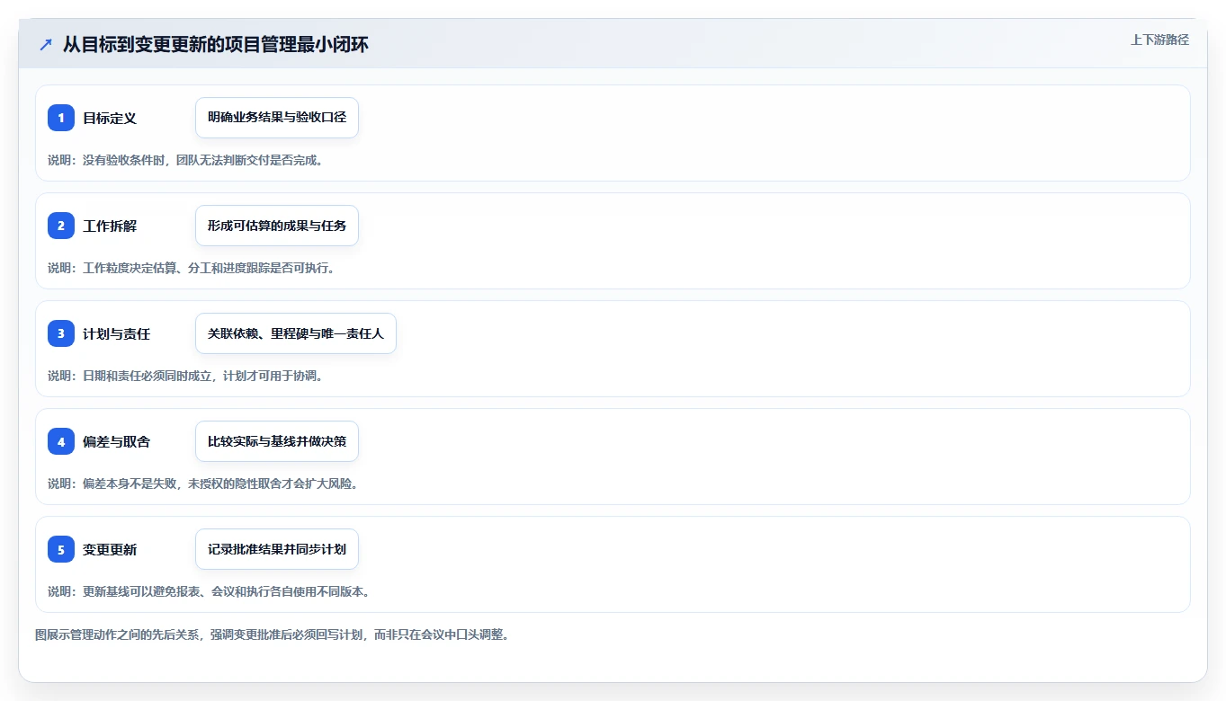Click the 工作拆解 step label
Screen dimensions: 1226x701
pyautogui.click(x=110, y=226)
